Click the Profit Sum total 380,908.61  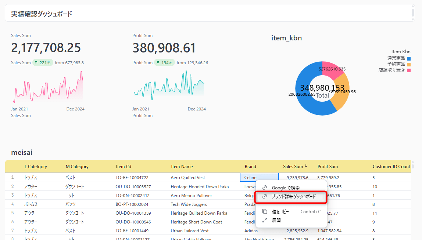pyautogui.click(x=164, y=48)
